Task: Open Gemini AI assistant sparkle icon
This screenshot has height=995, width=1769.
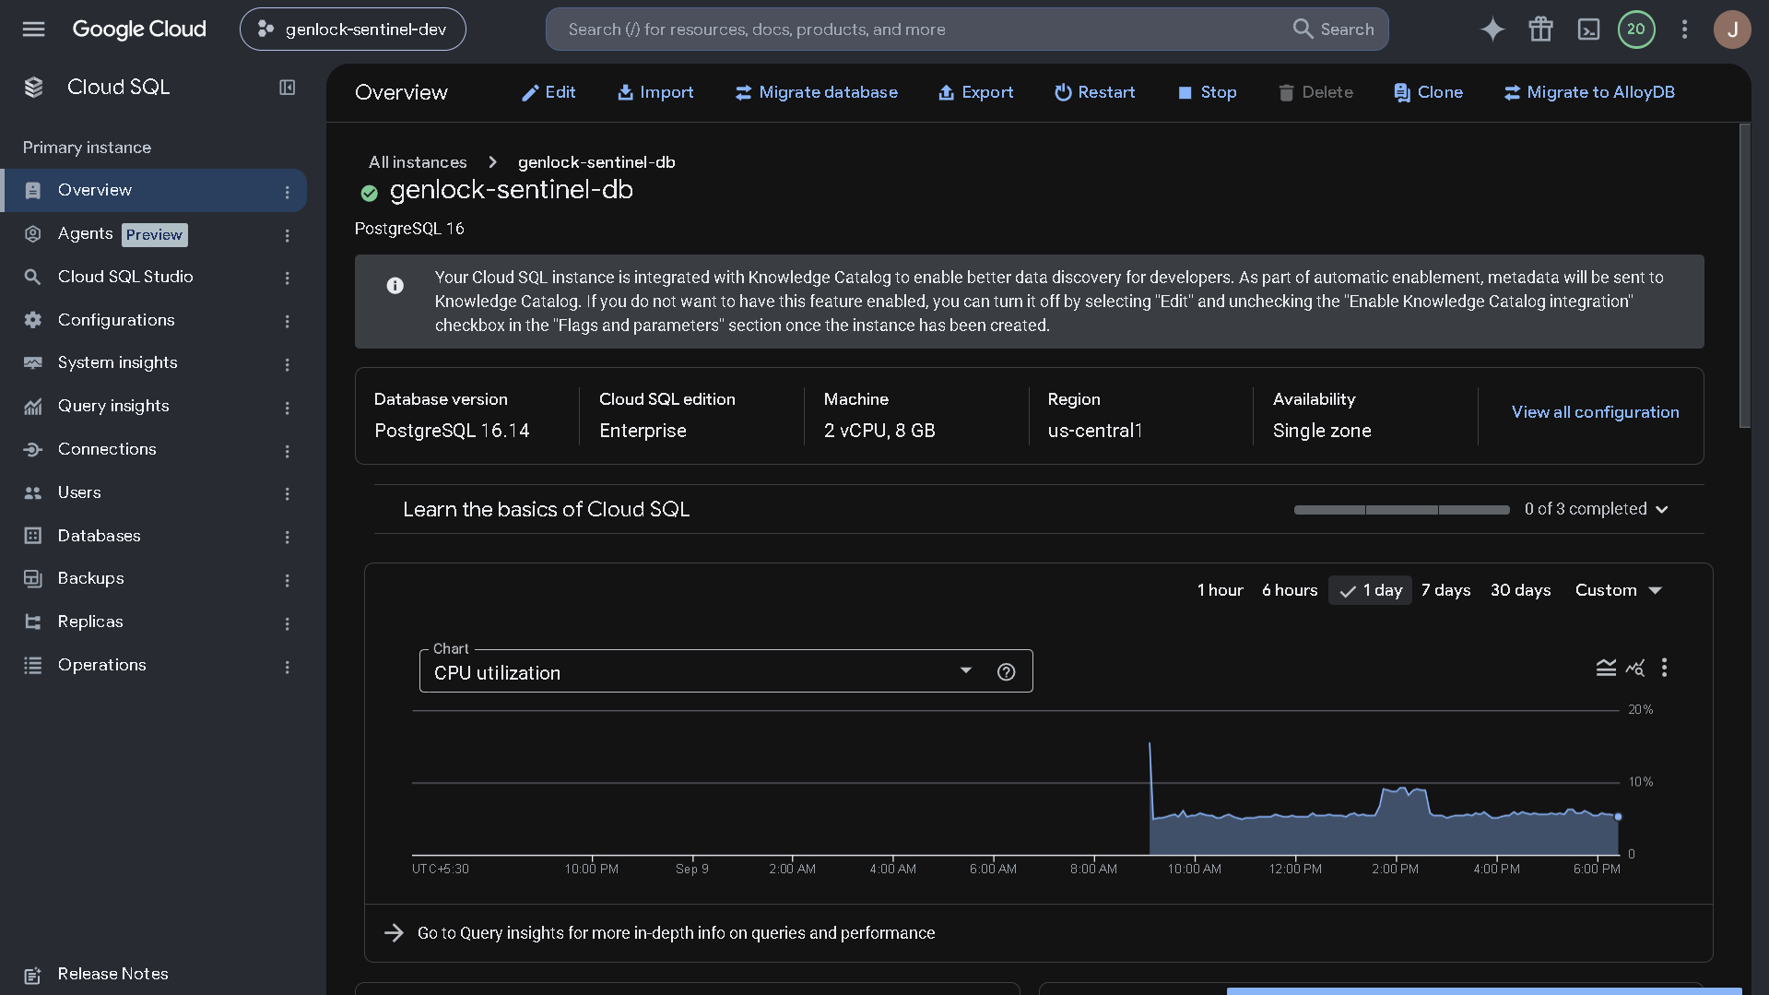Action: click(x=1492, y=30)
